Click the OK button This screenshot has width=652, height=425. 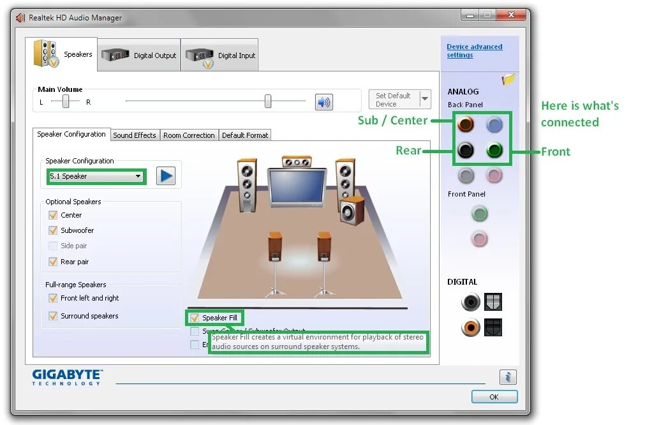pos(494,397)
